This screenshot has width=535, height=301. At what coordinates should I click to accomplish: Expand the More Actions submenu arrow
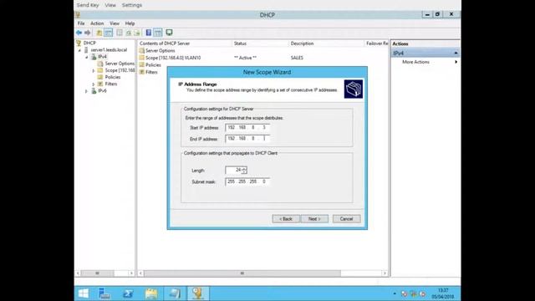pos(456,62)
